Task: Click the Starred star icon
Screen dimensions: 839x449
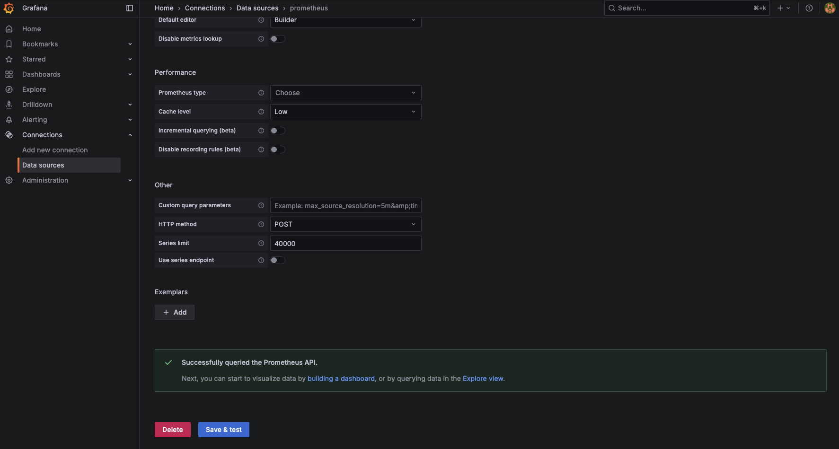Action: coord(9,59)
